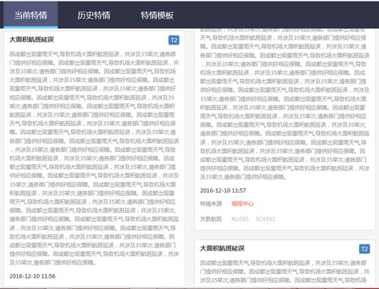Click the bottom-right card's description text
This screenshot has width=379, height=289.
point(285,272)
